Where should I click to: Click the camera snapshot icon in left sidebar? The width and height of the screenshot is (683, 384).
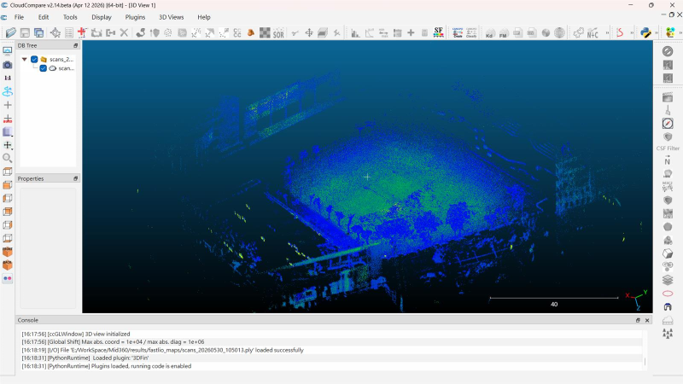(8, 65)
